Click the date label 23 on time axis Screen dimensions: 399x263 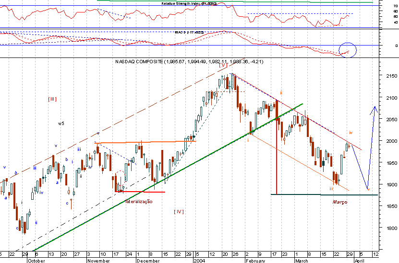[x=285, y=254]
